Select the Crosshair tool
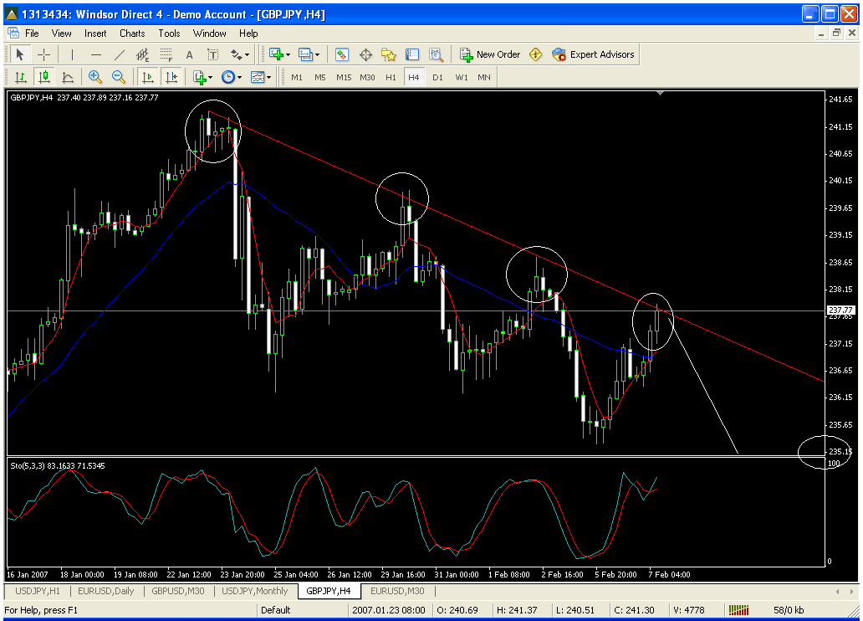Image resolution: width=863 pixels, height=621 pixels. [x=44, y=54]
